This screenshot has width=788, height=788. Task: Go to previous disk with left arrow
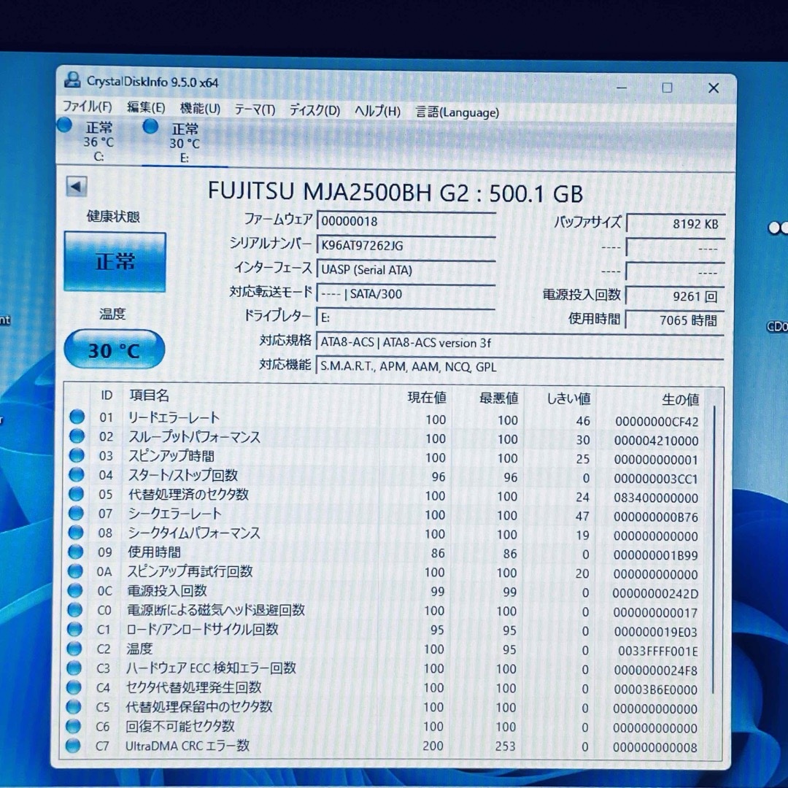click(77, 187)
